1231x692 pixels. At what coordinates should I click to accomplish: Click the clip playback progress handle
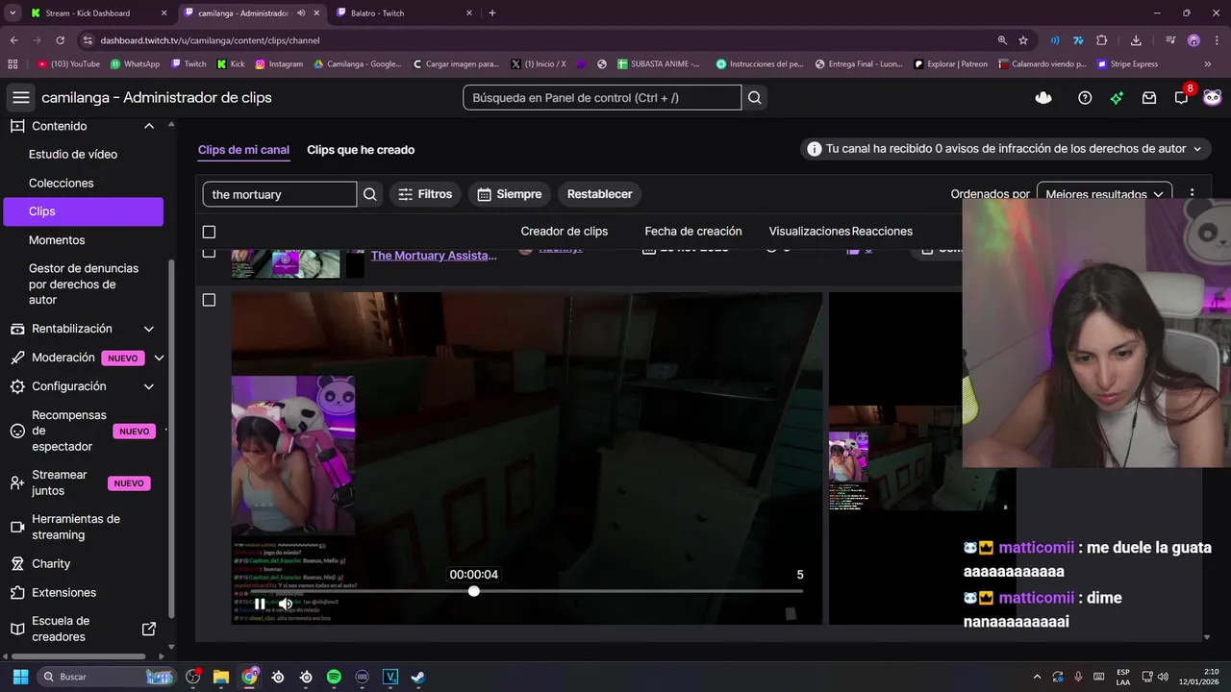[473, 591]
